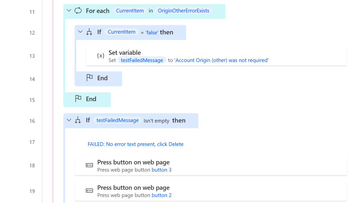Click the CurrentItem variable in For each

tap(130, 11)
